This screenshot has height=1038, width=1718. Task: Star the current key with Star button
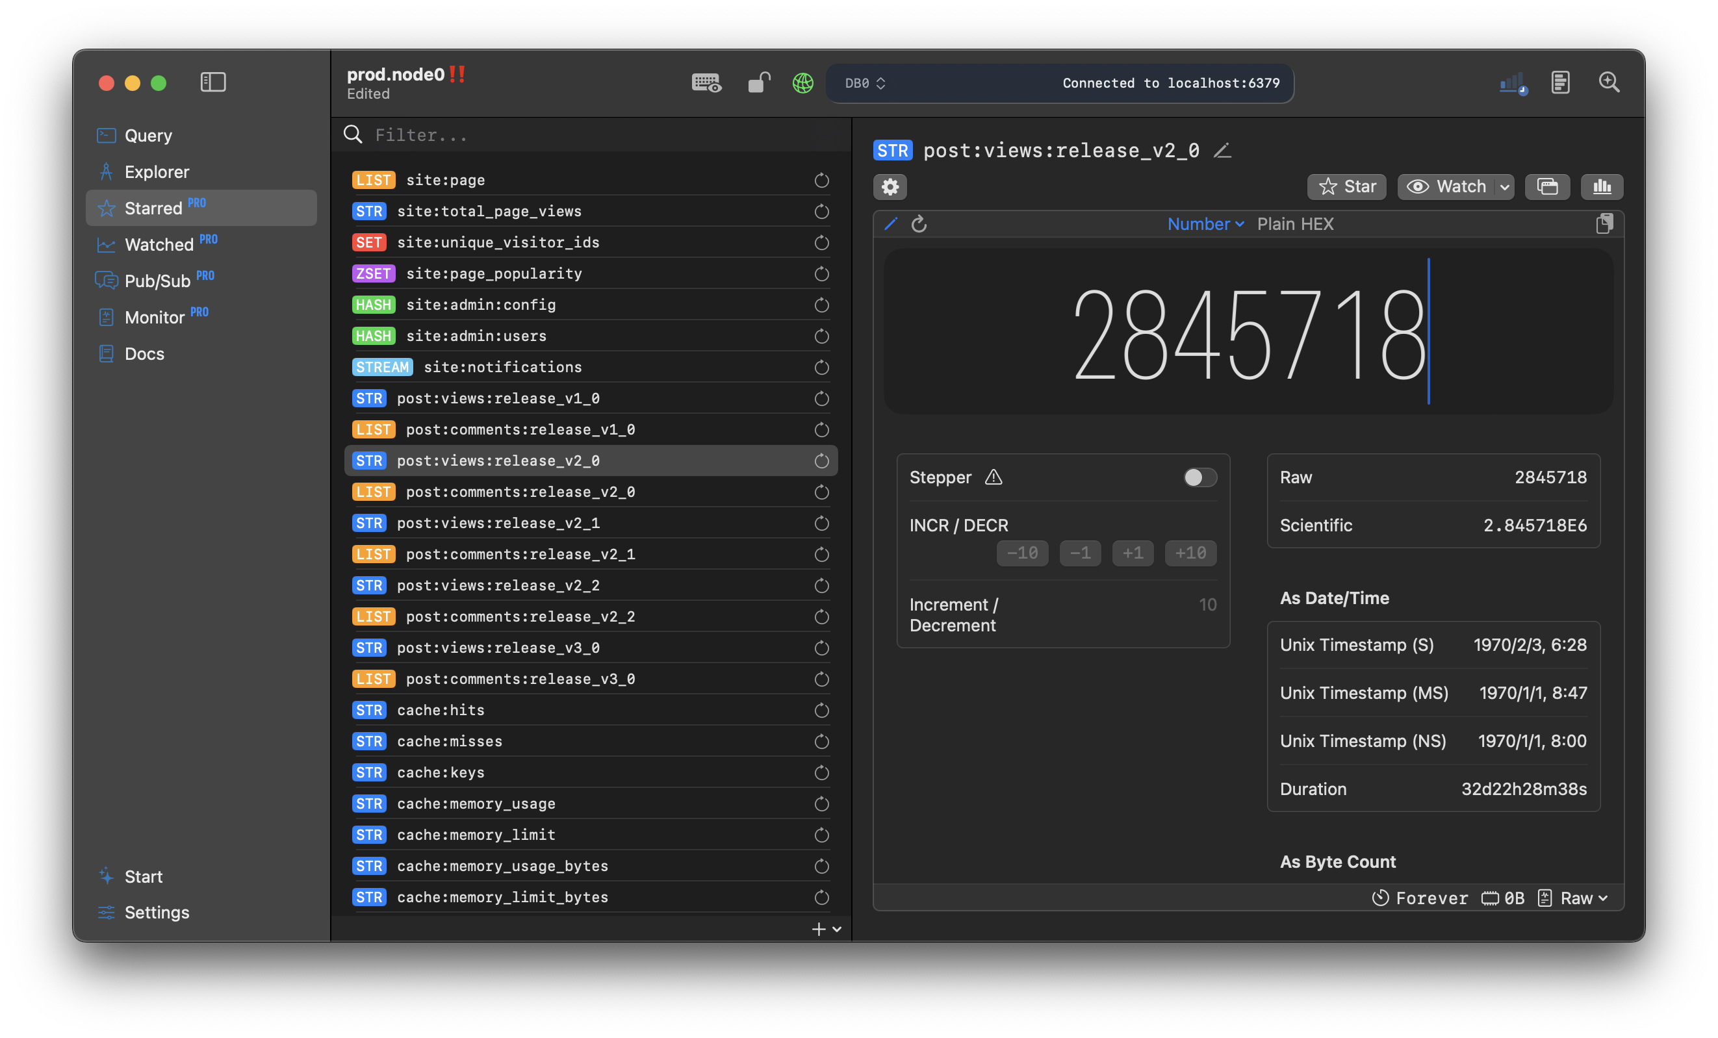click(x=1346, y=187)
